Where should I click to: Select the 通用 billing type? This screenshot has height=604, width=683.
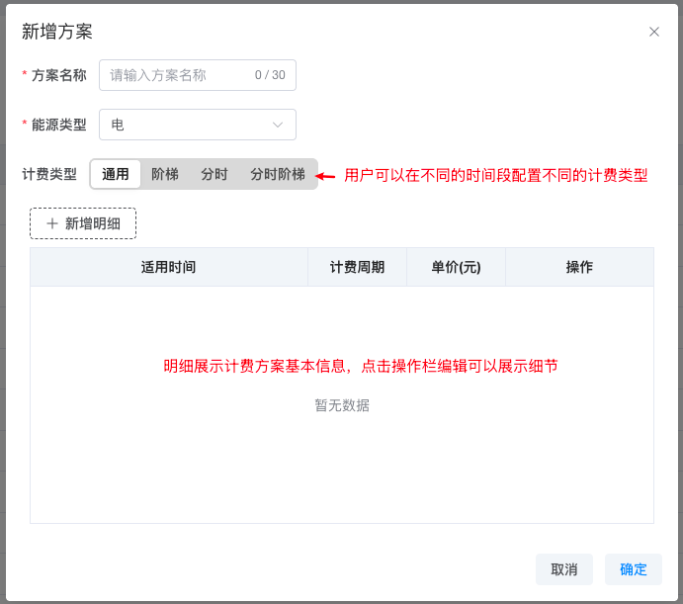(116, 174)
